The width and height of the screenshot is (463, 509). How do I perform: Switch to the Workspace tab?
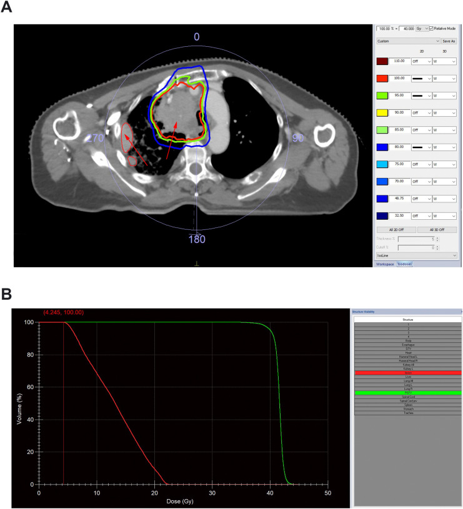(x=385, y=264)
